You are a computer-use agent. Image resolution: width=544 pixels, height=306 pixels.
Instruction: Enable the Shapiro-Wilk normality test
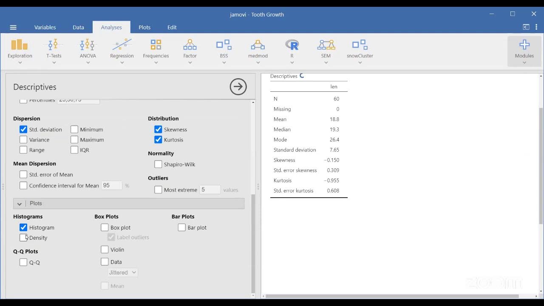[x=158, y=164]
